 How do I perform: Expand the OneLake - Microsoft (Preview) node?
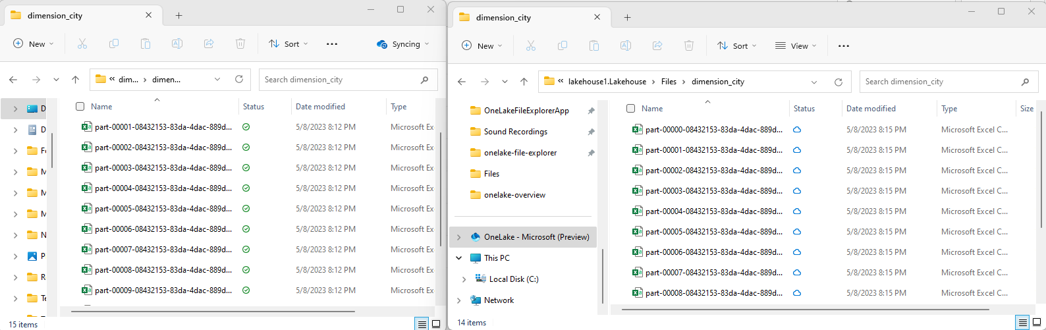point(459,237)
